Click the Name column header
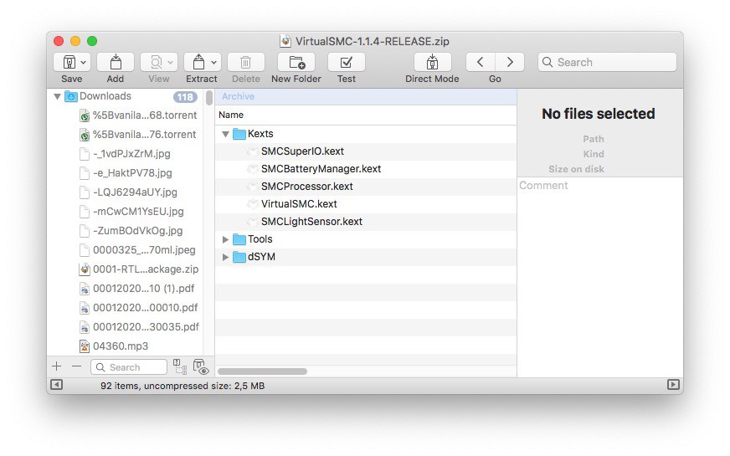This screenshot has height=456, width=730. coord(231,115)
